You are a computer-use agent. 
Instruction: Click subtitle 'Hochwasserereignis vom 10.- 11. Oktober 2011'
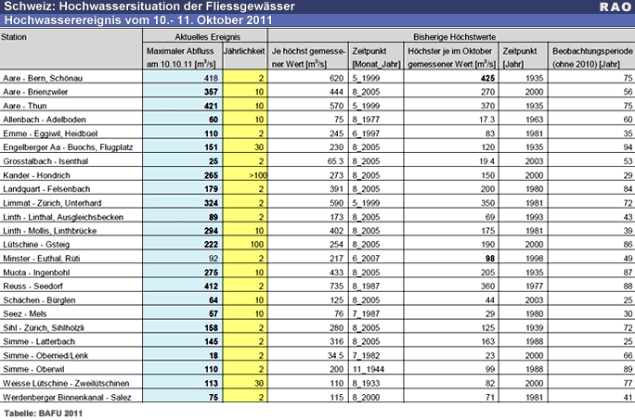point(138,20)
